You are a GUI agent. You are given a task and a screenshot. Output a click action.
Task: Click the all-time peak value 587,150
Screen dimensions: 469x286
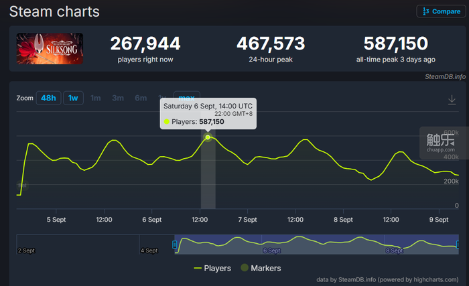[x=395, y=44]
